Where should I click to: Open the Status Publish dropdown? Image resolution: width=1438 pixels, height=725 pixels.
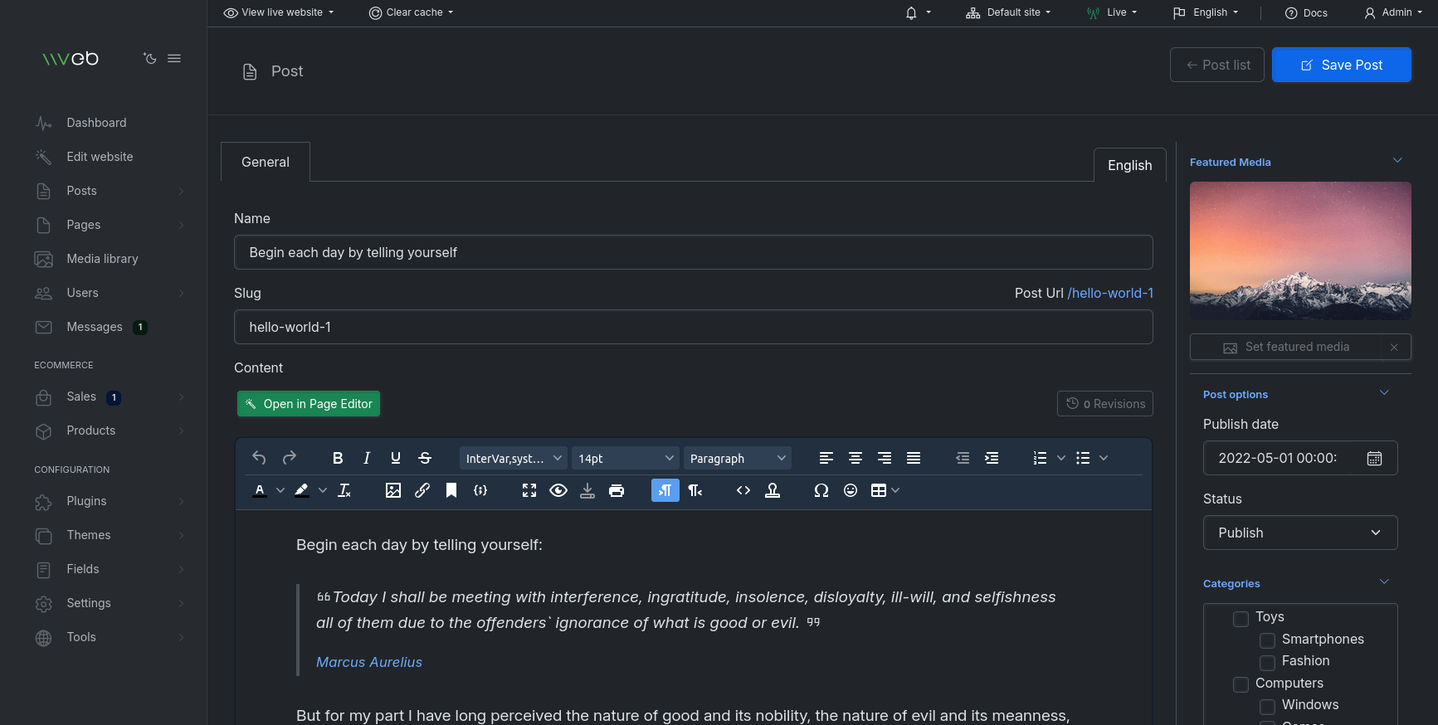click(1300, 533)
